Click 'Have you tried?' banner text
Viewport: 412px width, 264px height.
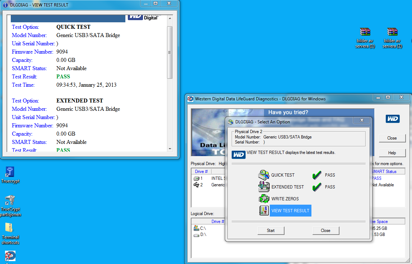pos(288,112)
